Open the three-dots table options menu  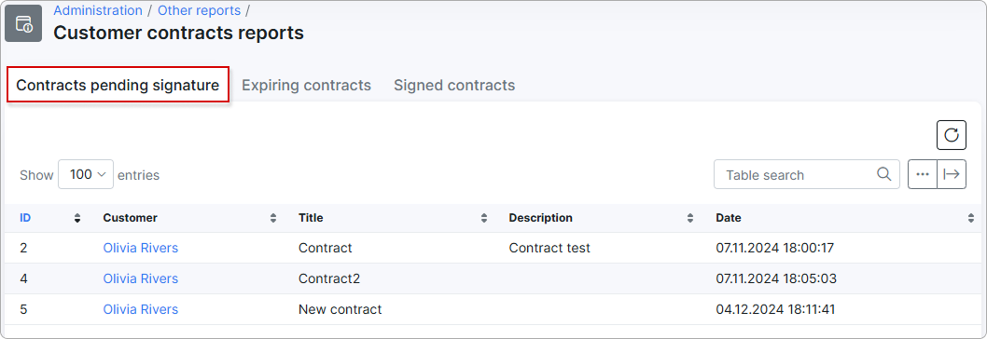[x=923, y=174]
